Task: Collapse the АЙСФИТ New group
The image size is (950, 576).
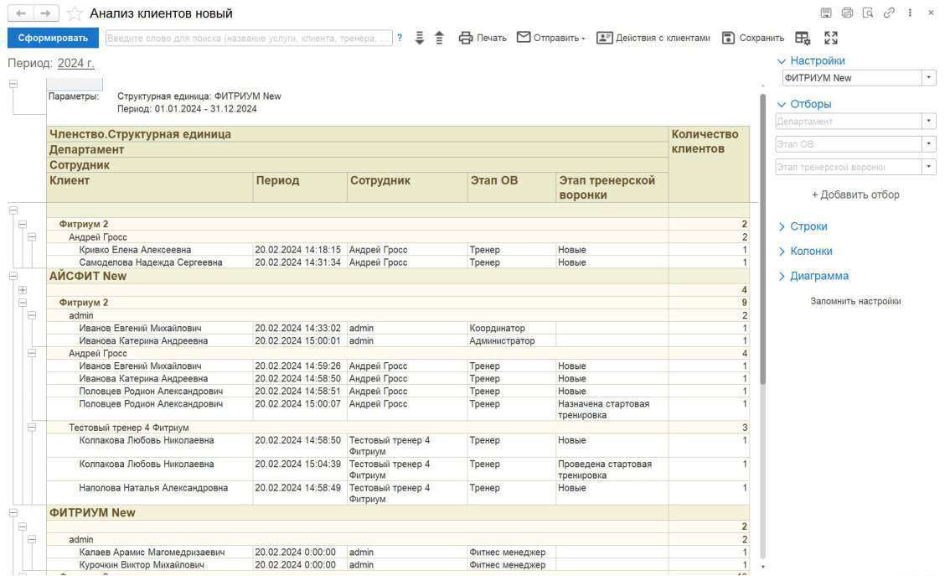Action: (13, 276)
